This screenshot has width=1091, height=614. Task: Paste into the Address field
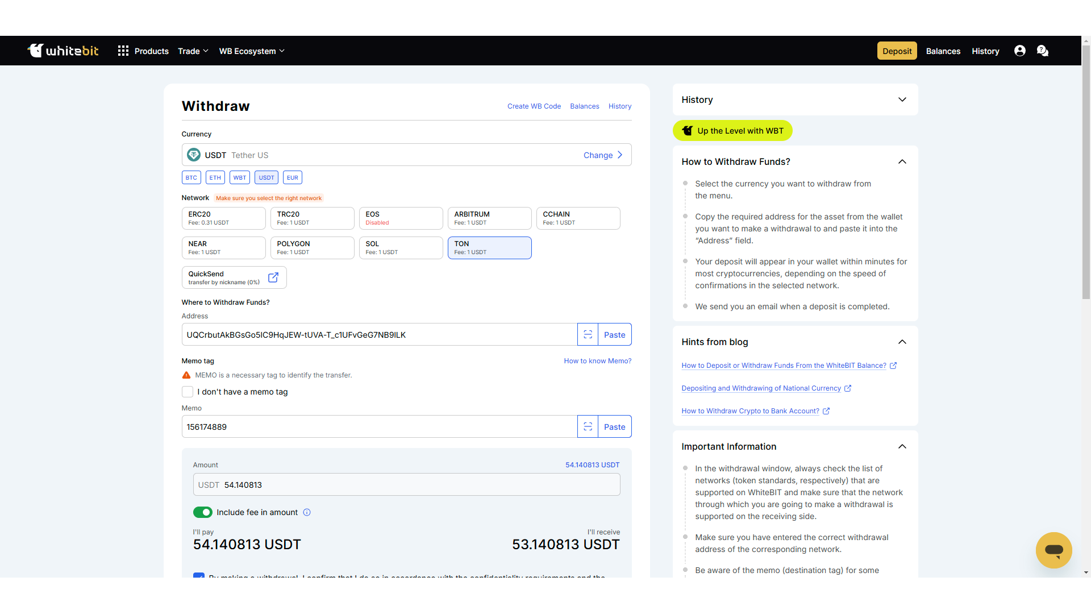point(615,335)
